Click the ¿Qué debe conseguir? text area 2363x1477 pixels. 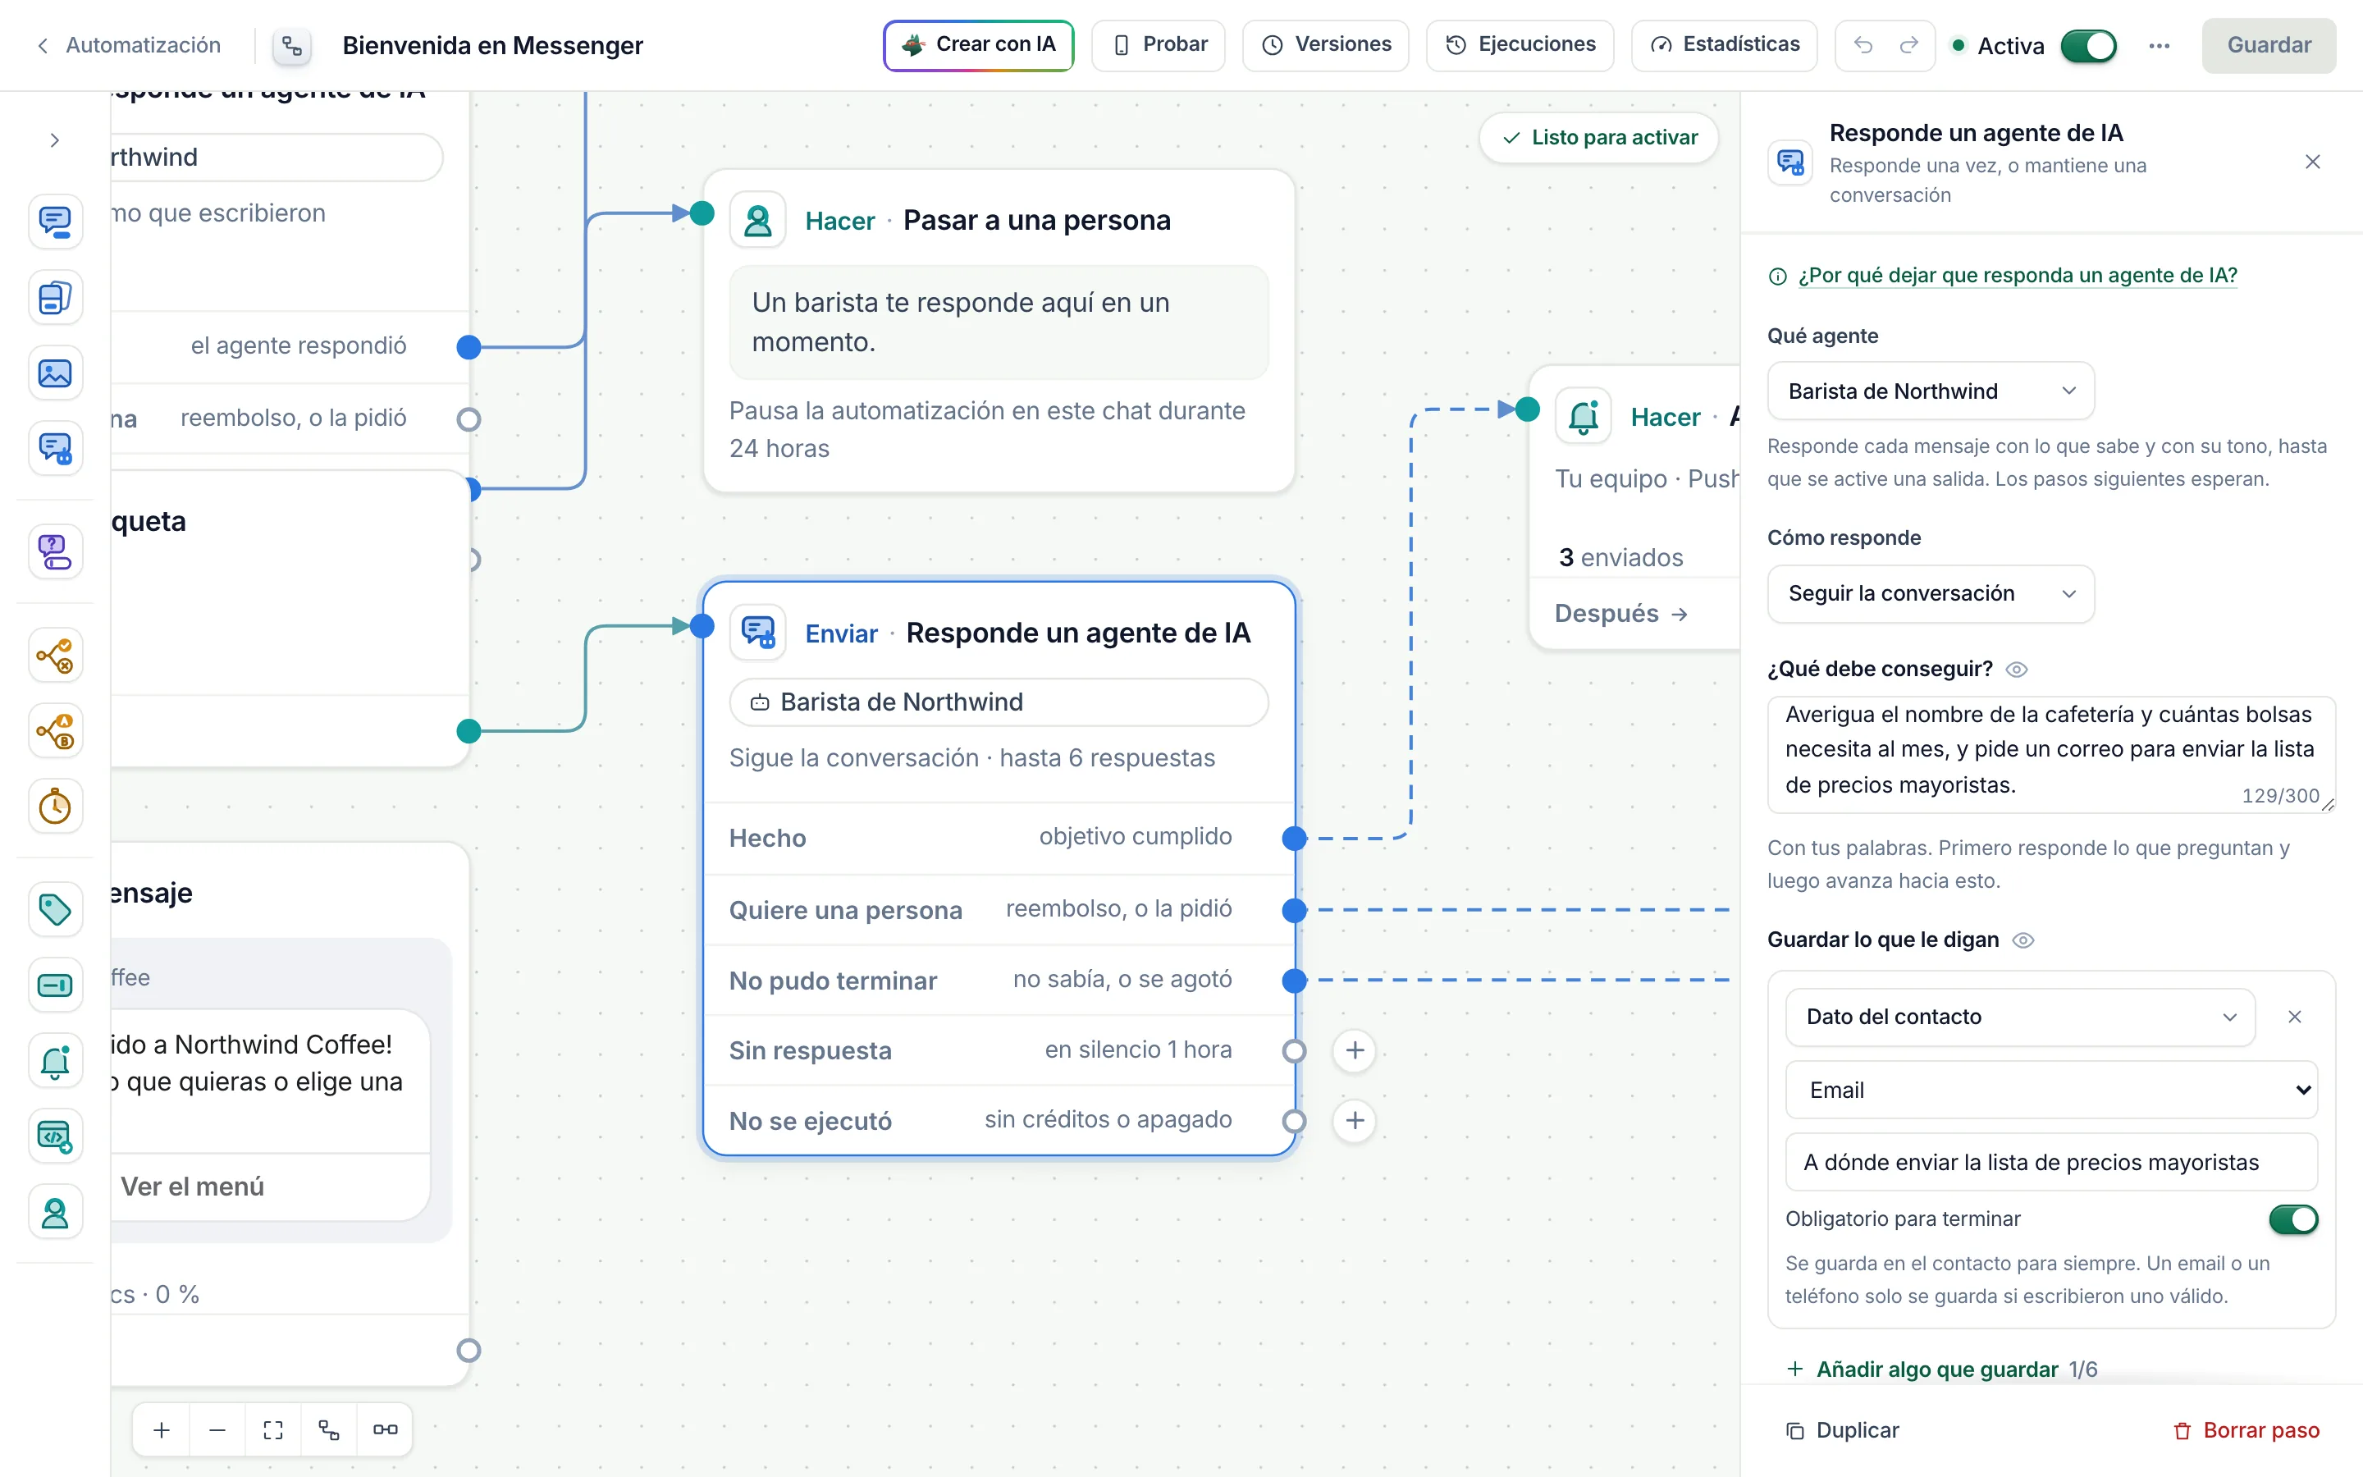point(2050,754)
